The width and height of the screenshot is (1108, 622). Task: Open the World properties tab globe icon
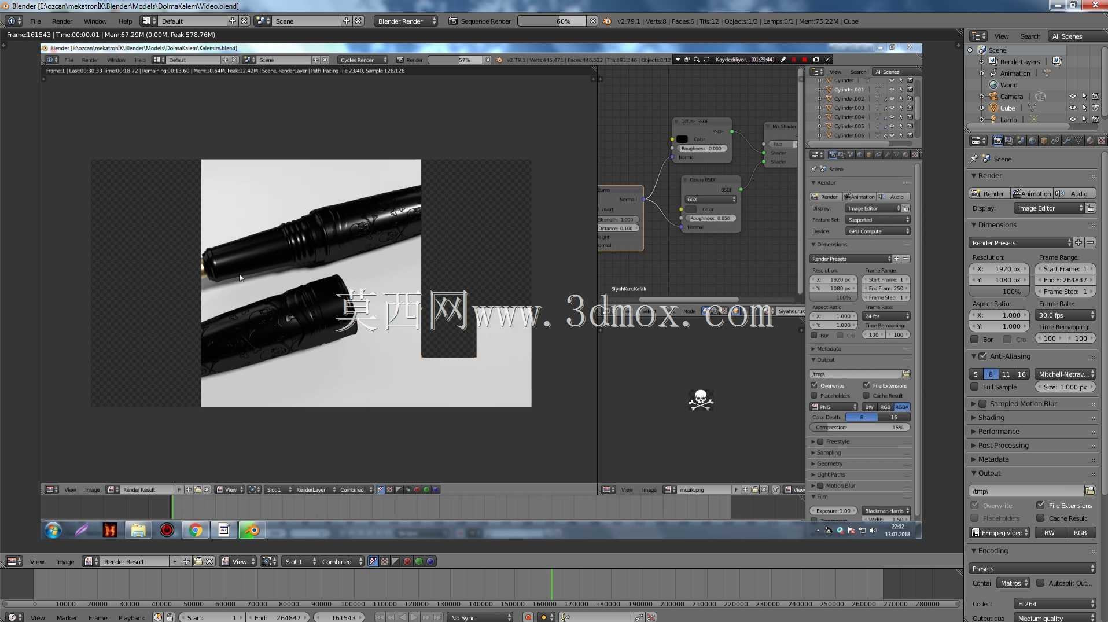1032,141
